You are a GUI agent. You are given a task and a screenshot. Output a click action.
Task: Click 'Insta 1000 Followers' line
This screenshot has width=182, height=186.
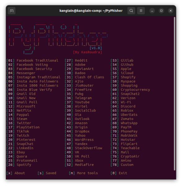pos(38,86)
